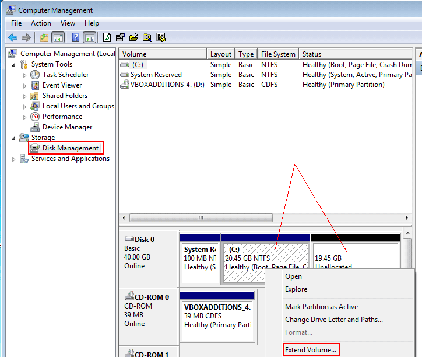The image size is (422, 357).
Task: Select Event Viewer in the tree
Action: tap(62, 85)
